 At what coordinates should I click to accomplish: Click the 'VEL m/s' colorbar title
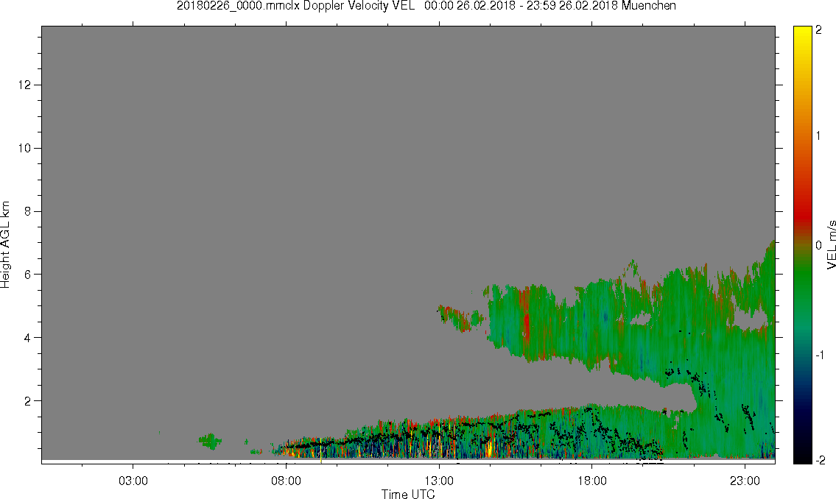831,244
